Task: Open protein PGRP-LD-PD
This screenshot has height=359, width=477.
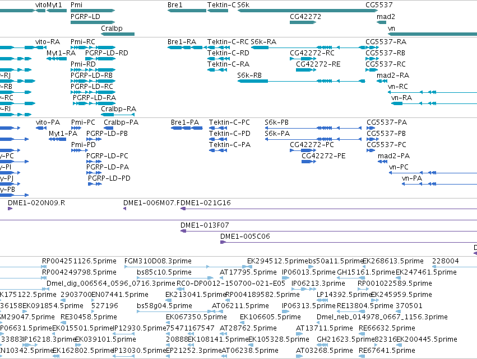Action: tap(109, 178)
